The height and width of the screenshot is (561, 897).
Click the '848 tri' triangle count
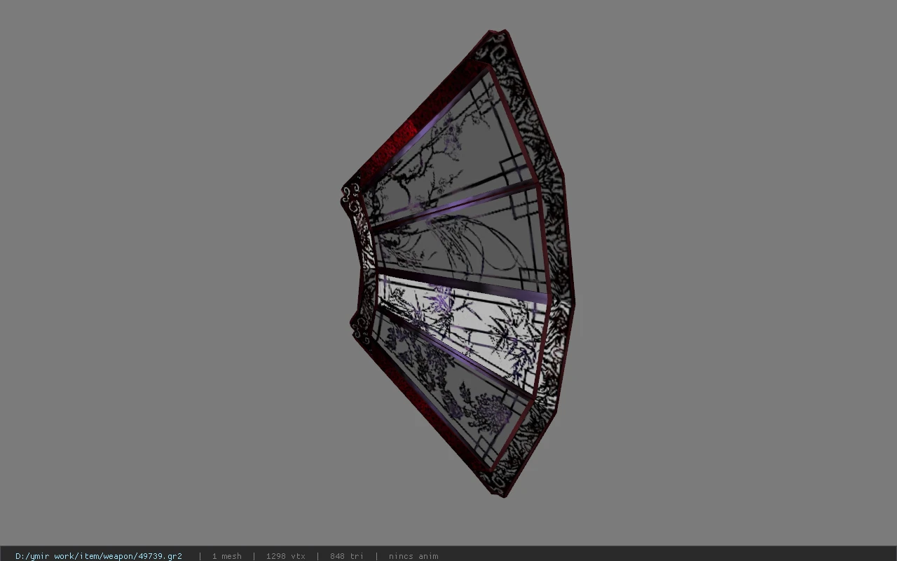coord(346,556)
